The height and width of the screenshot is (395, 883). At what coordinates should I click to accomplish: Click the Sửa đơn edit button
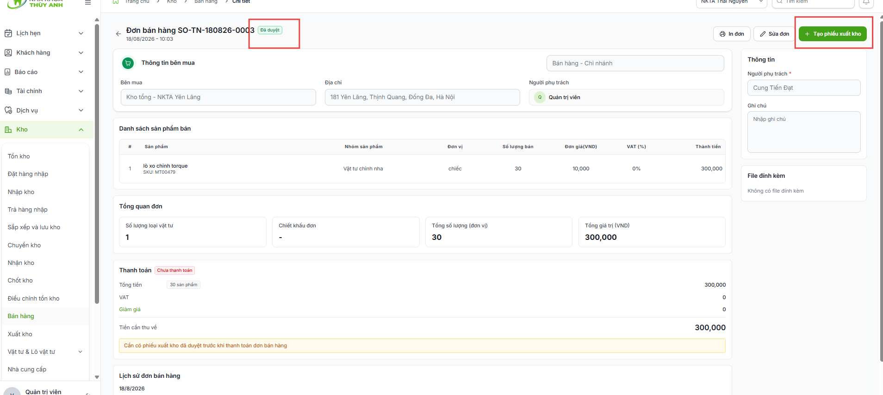point(775,34)
